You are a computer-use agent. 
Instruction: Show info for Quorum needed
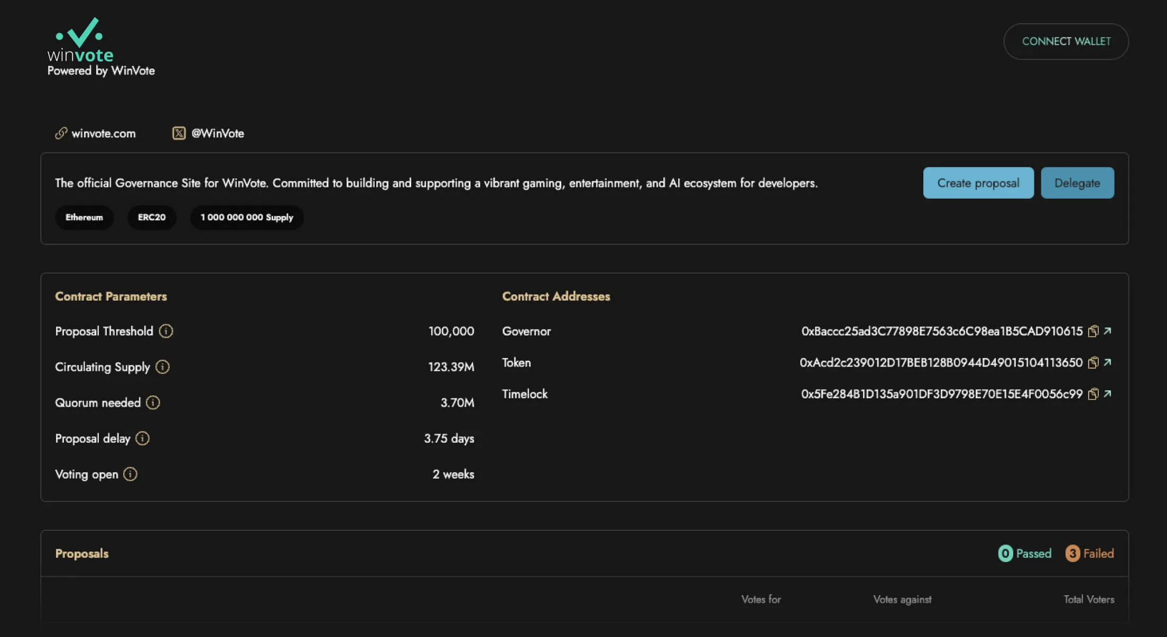[x=153, y=402]
